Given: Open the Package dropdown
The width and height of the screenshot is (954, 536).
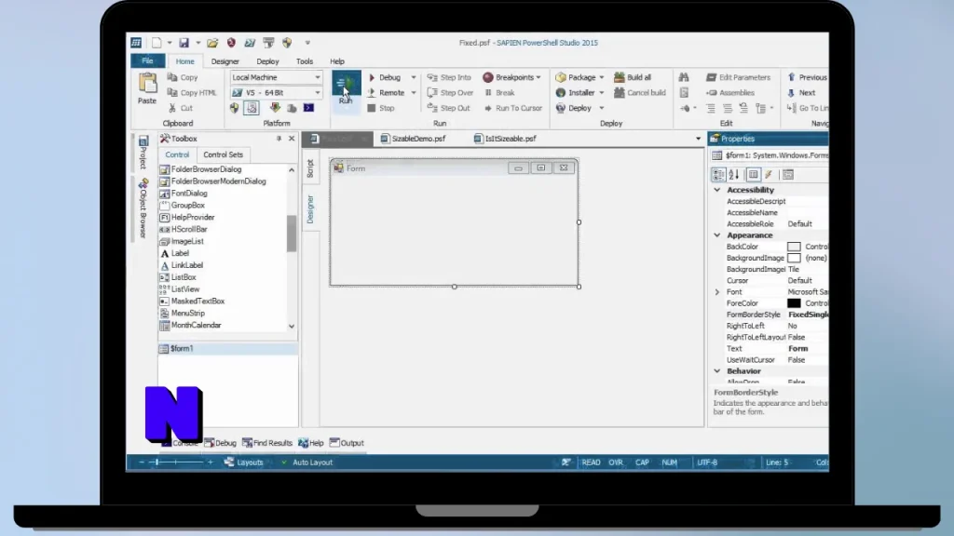Looking at the screenshot, I should [x=601, y=78].
